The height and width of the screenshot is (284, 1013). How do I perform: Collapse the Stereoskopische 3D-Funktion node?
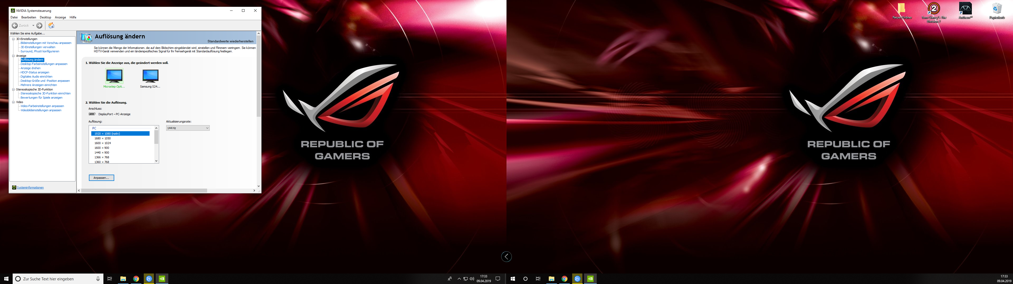[x=13, y=89]
